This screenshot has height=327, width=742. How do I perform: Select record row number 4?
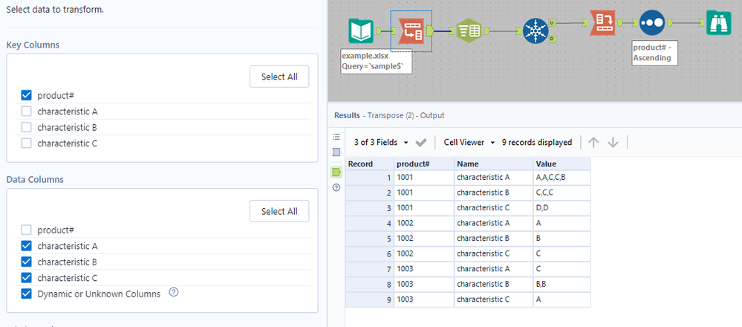pyautogui.click(x=369, y=223)
